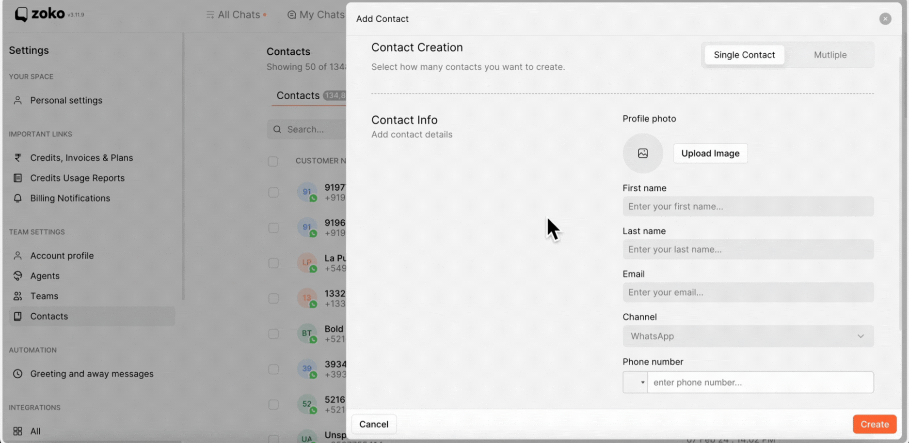Select the checkbox for contact 1332

[x=273, y=298]
